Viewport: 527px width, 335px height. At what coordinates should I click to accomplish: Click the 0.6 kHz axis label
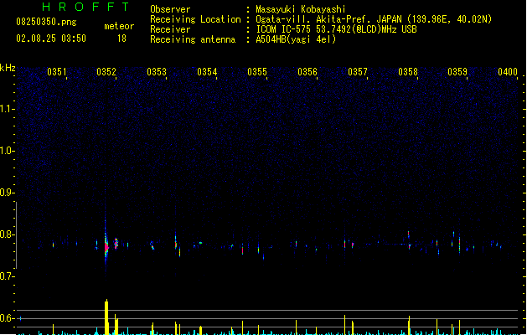(7, 318)
